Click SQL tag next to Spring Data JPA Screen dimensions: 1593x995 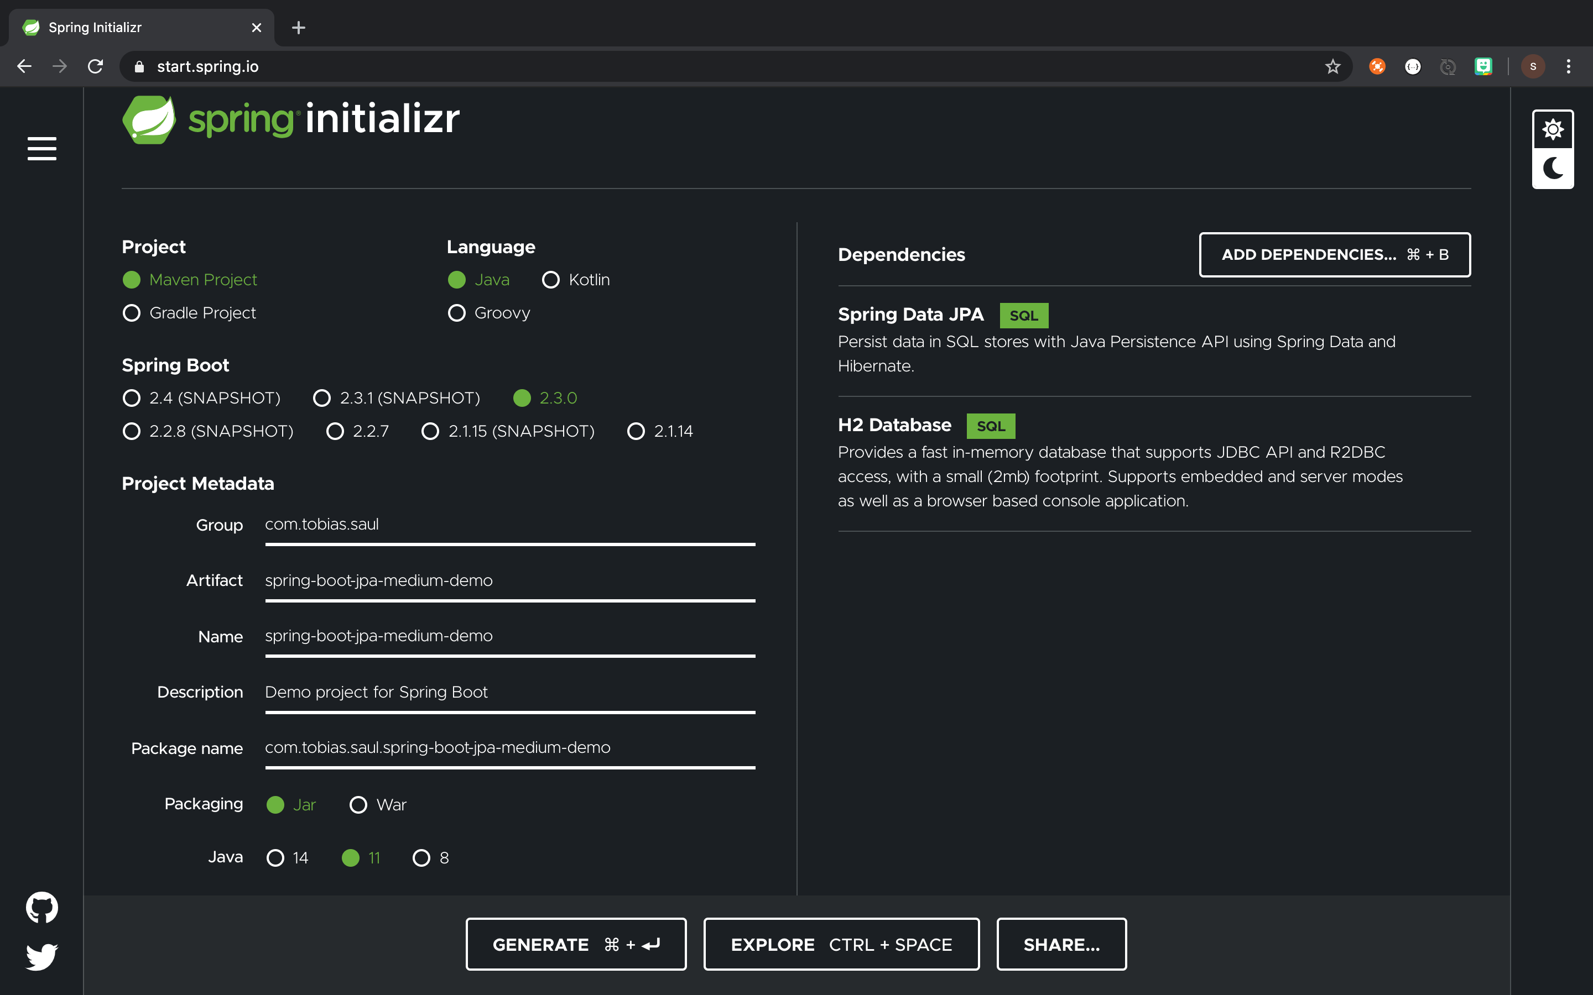(x=1024, y=316)
